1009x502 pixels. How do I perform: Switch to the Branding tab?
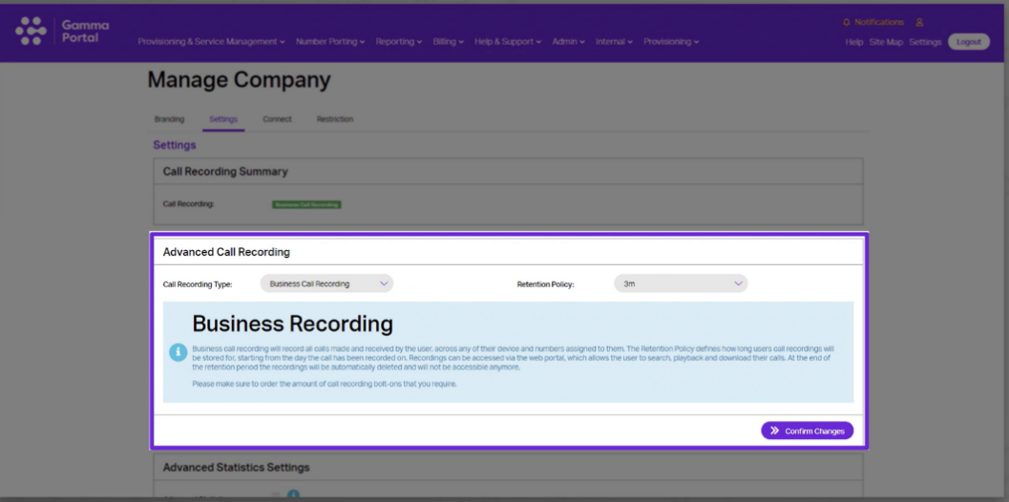tap(169, 119)
